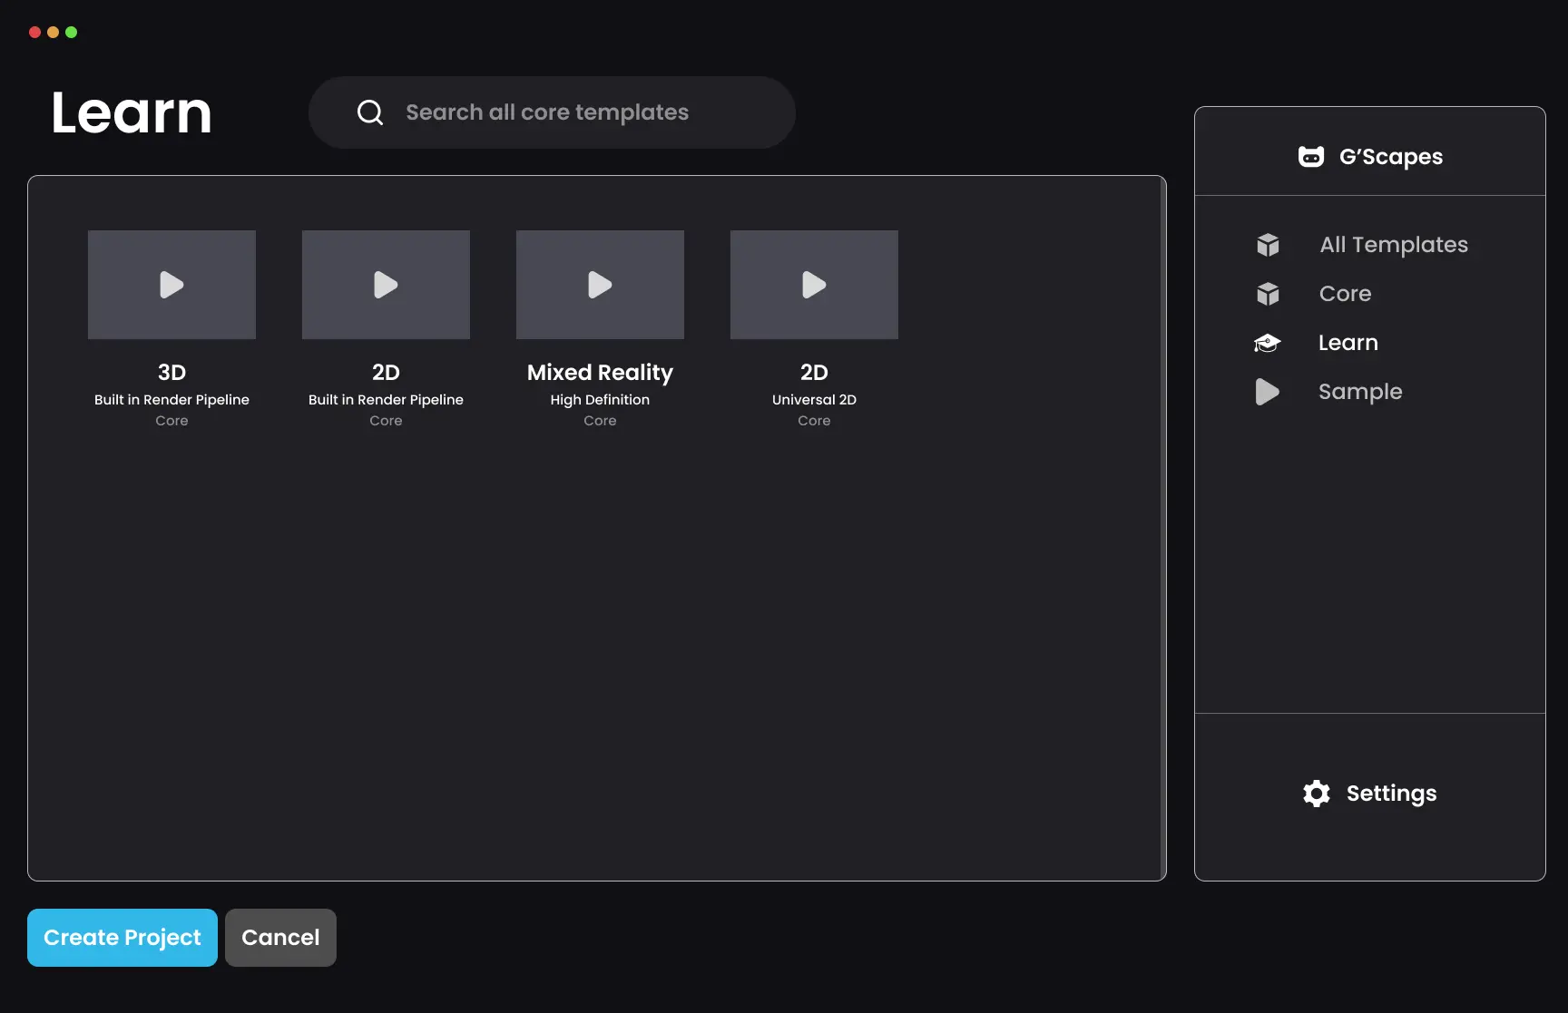Play the Mixed Reality template video
The height and width of the screenshot is (1013, 1568).
point(600,285)
